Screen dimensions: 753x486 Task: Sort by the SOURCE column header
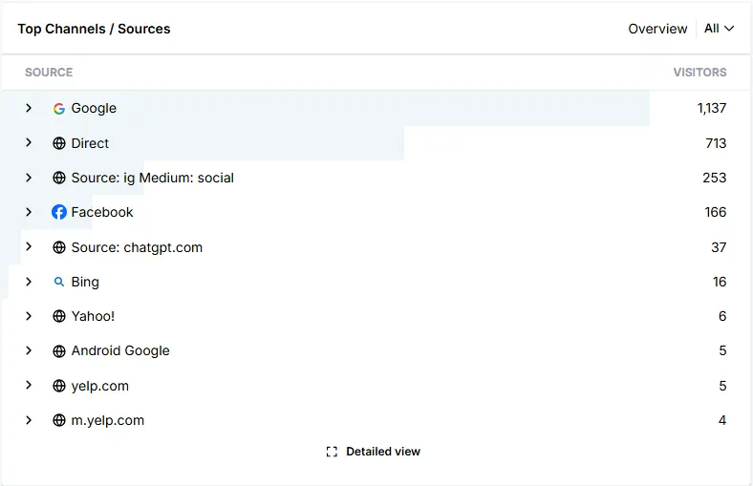49,73
